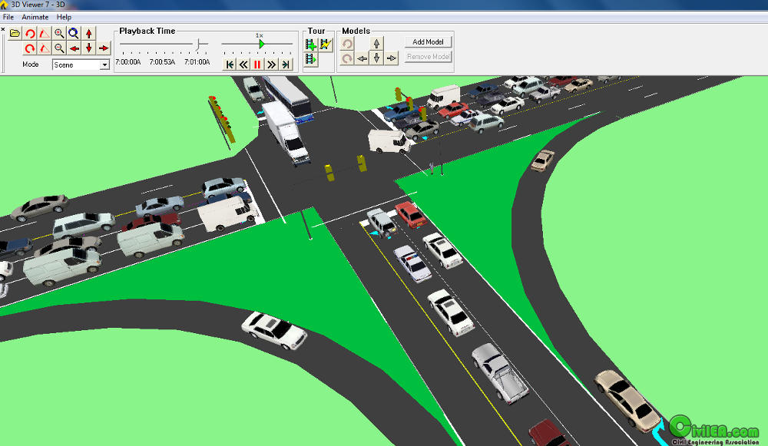Rotate the selected model counterclockwise
This screenshot has width=768, height=446.
pyautogui.click(x=347, y=42)
